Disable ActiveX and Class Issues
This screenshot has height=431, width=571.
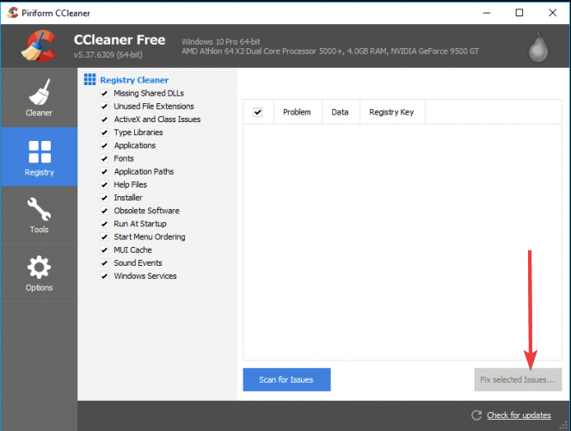pyautogui.click(x=105, y=120)
